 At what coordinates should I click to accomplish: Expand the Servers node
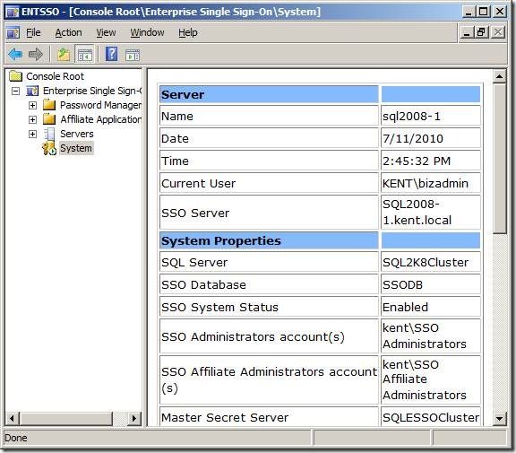[x=32, y=134]
